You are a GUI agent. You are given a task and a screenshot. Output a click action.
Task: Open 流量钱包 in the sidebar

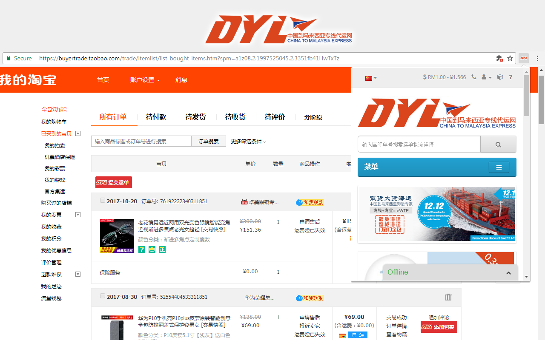(x=51, y=298)
